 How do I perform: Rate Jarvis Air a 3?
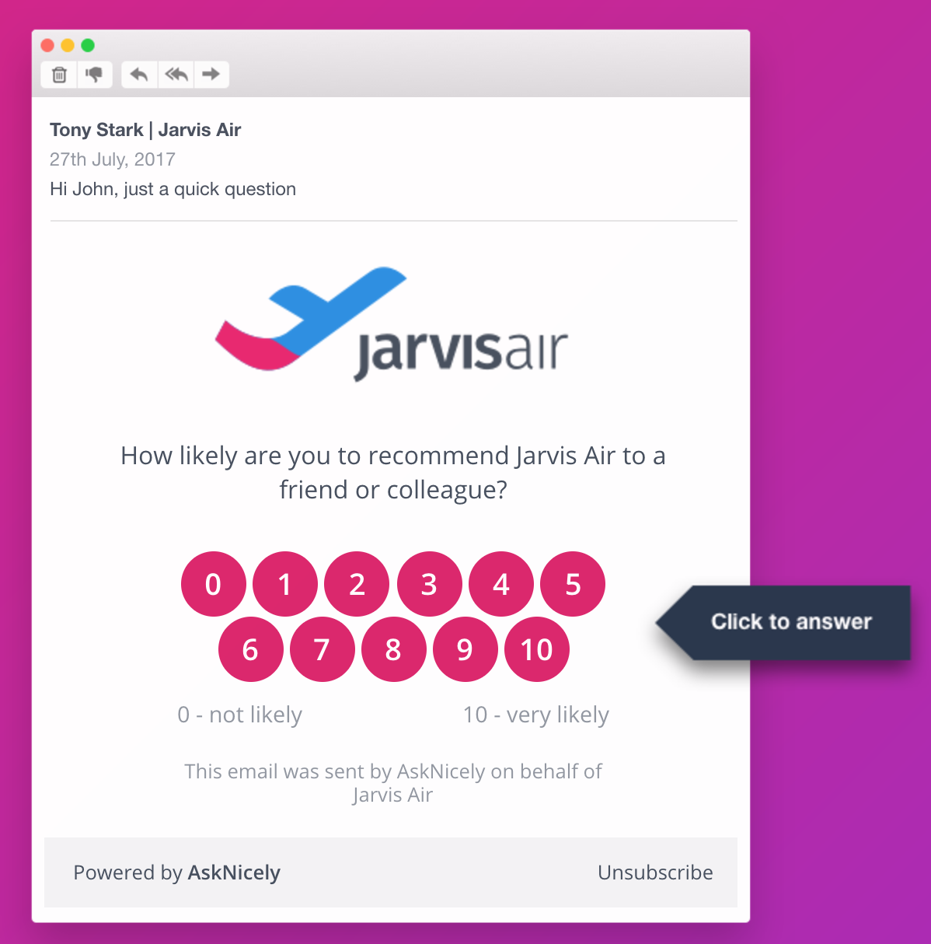[x=430, y=584]
